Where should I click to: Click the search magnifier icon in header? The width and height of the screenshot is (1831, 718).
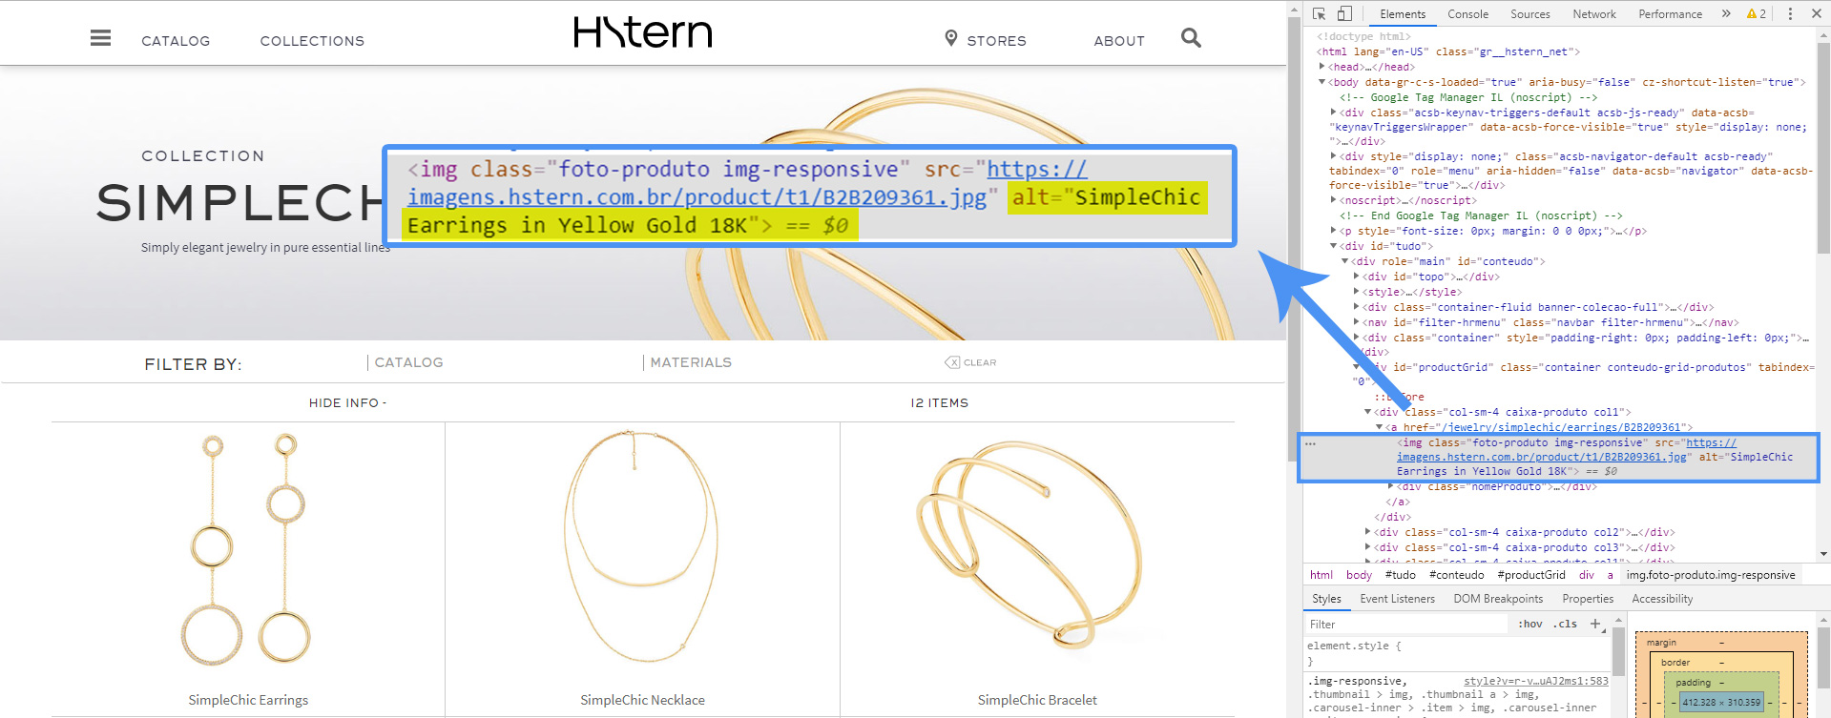coord(1190,38)
